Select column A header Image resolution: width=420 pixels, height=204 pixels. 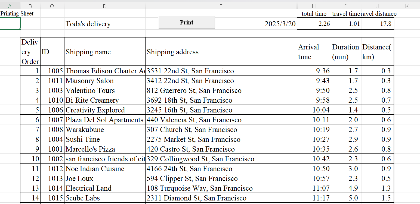10,6
